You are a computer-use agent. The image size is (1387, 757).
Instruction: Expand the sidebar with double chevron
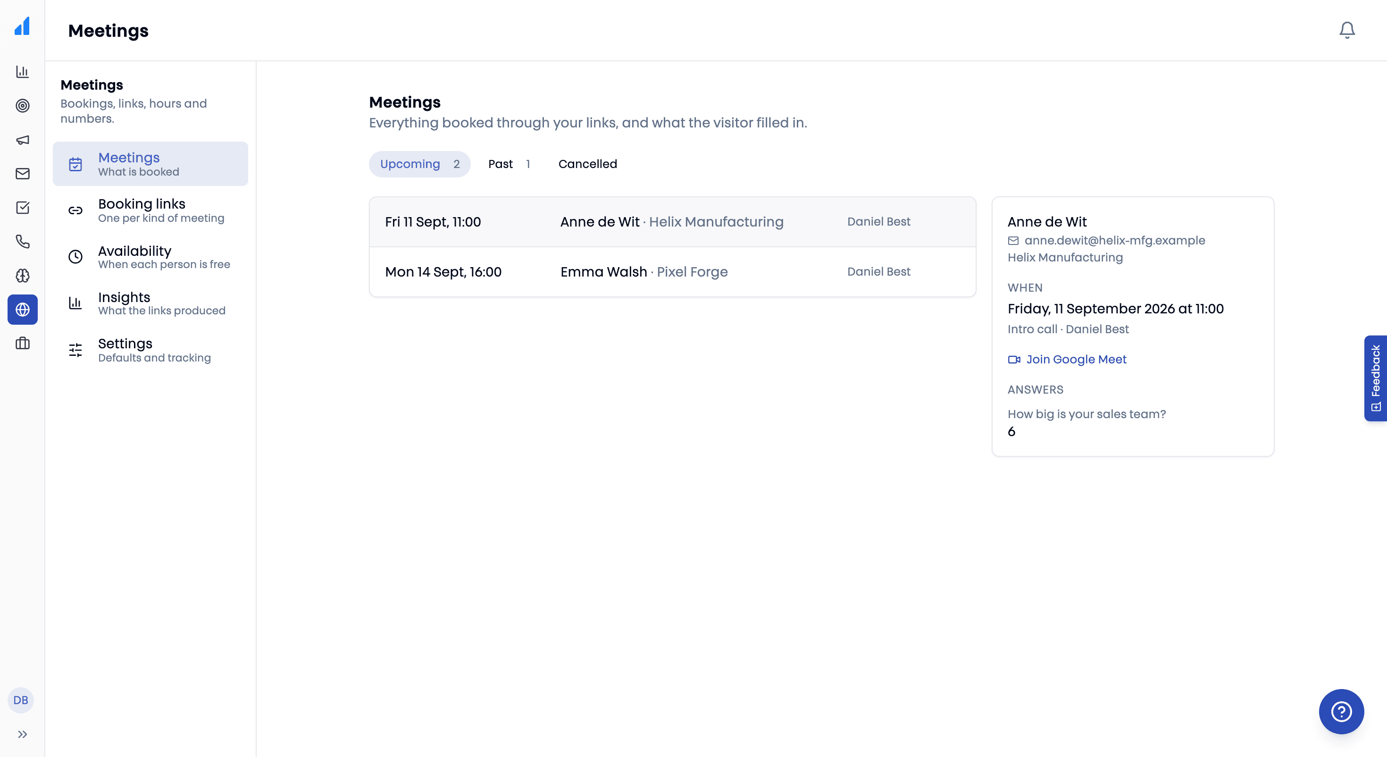click(x=22, y=734)
